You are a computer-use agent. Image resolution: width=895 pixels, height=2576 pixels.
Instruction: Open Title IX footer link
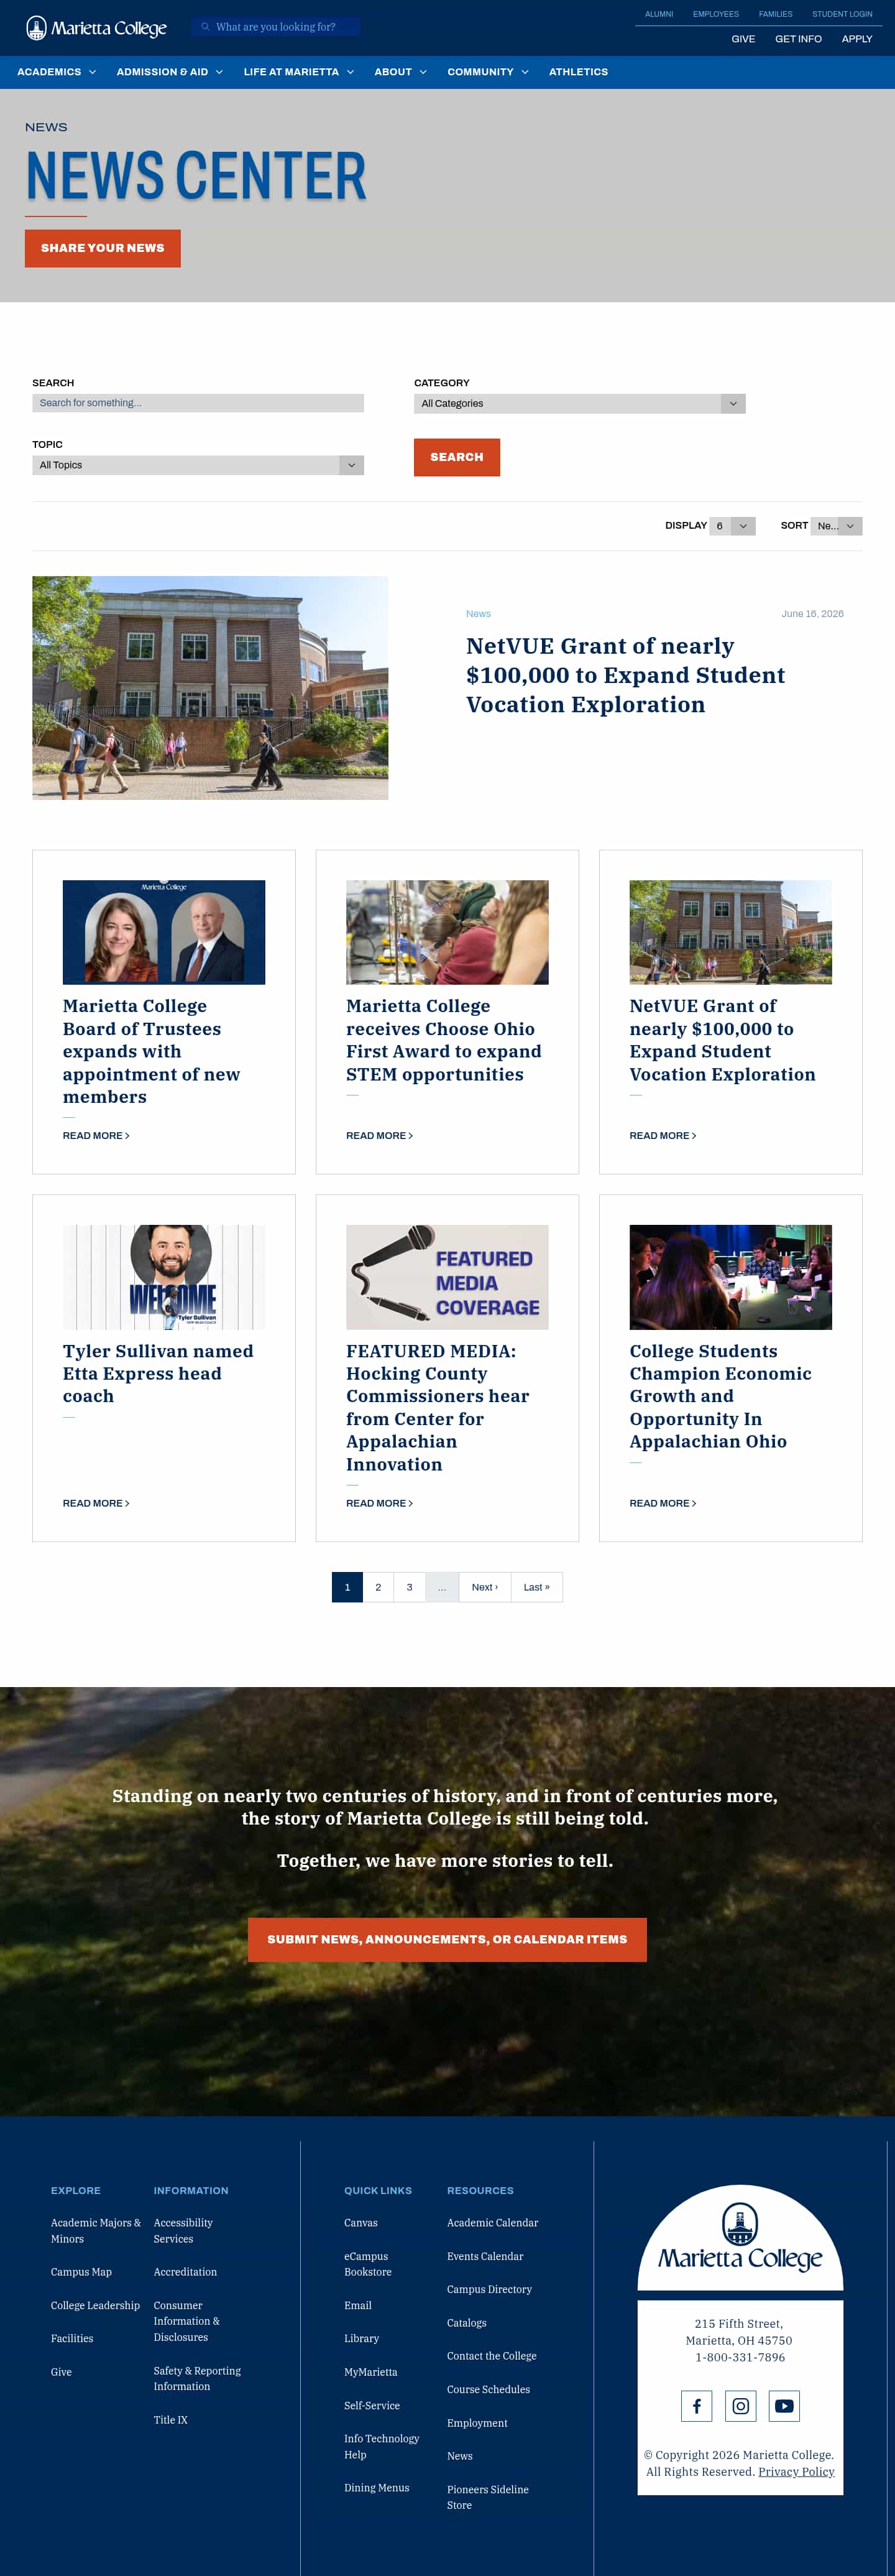[x=171, y=2420]
